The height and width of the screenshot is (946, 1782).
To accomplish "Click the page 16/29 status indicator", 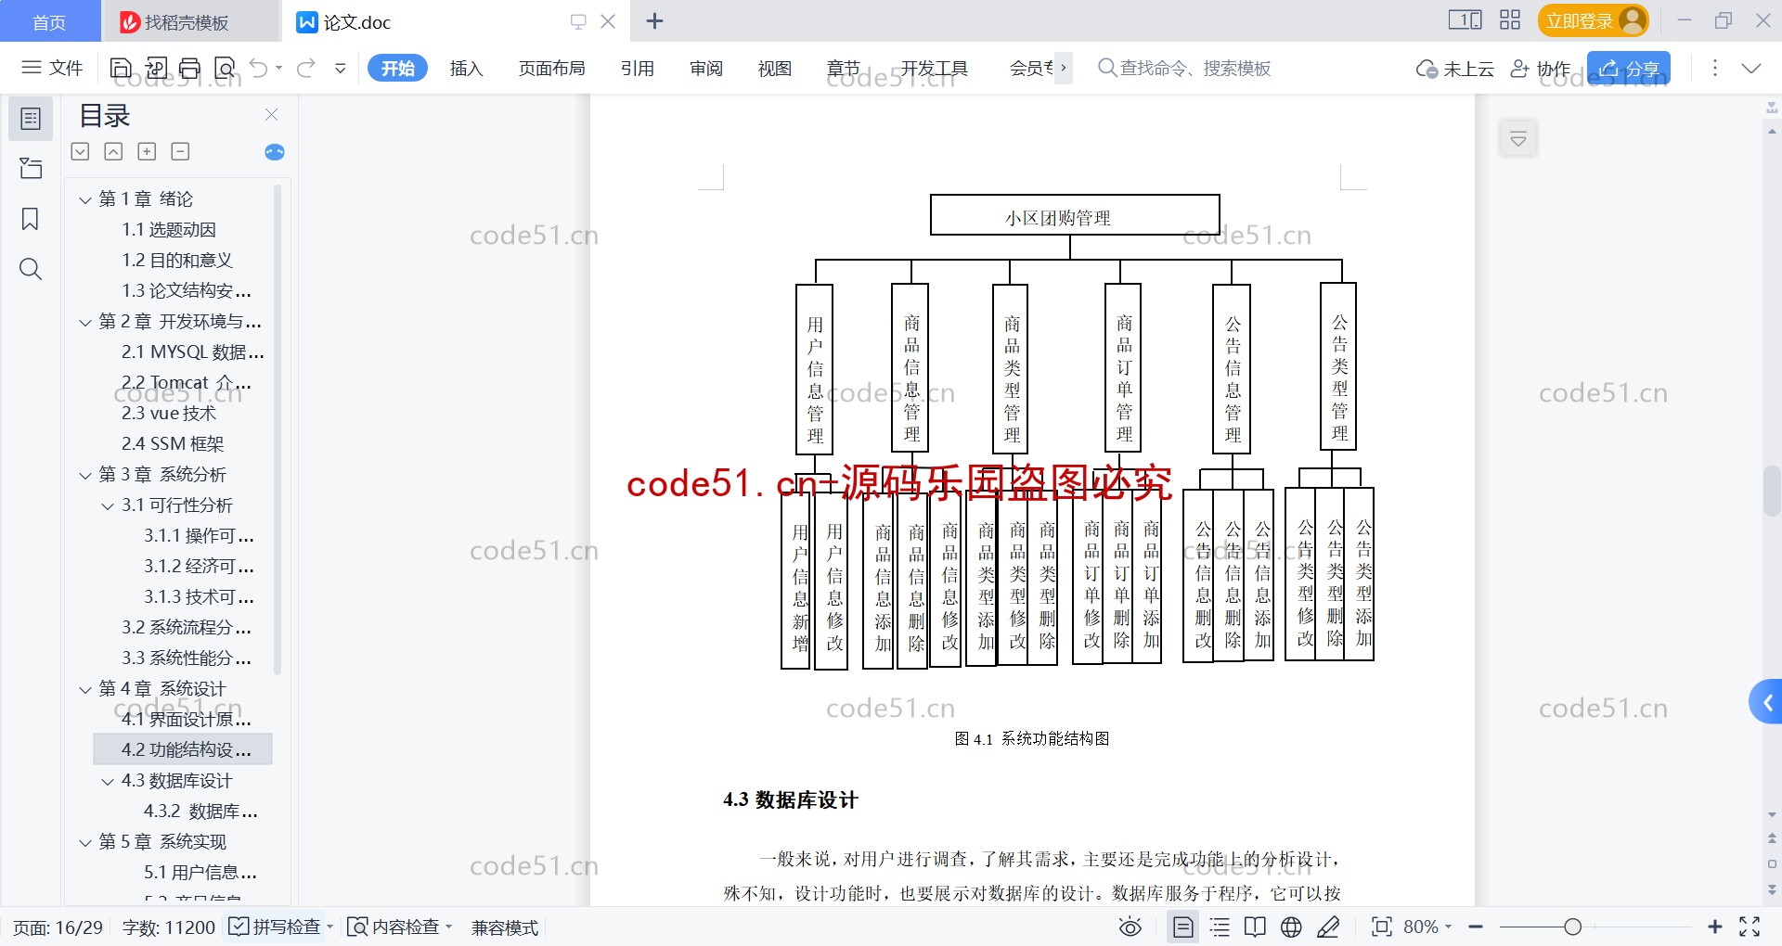I will [x=58, y=927].
